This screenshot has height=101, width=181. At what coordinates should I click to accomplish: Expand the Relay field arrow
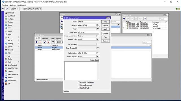point(98,29)
